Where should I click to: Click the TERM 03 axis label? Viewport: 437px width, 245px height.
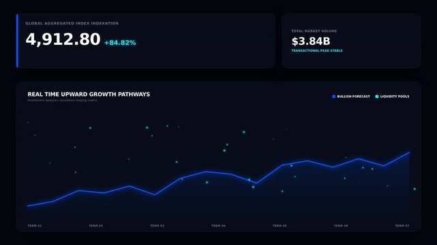point(157,225)
